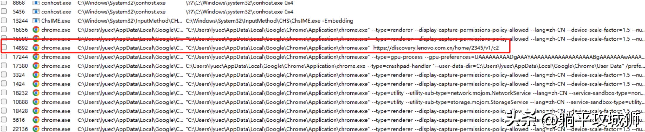Select the conhost.exe name in row 5436
Screen dimensions: 645x132
click(x=56, y=12)
